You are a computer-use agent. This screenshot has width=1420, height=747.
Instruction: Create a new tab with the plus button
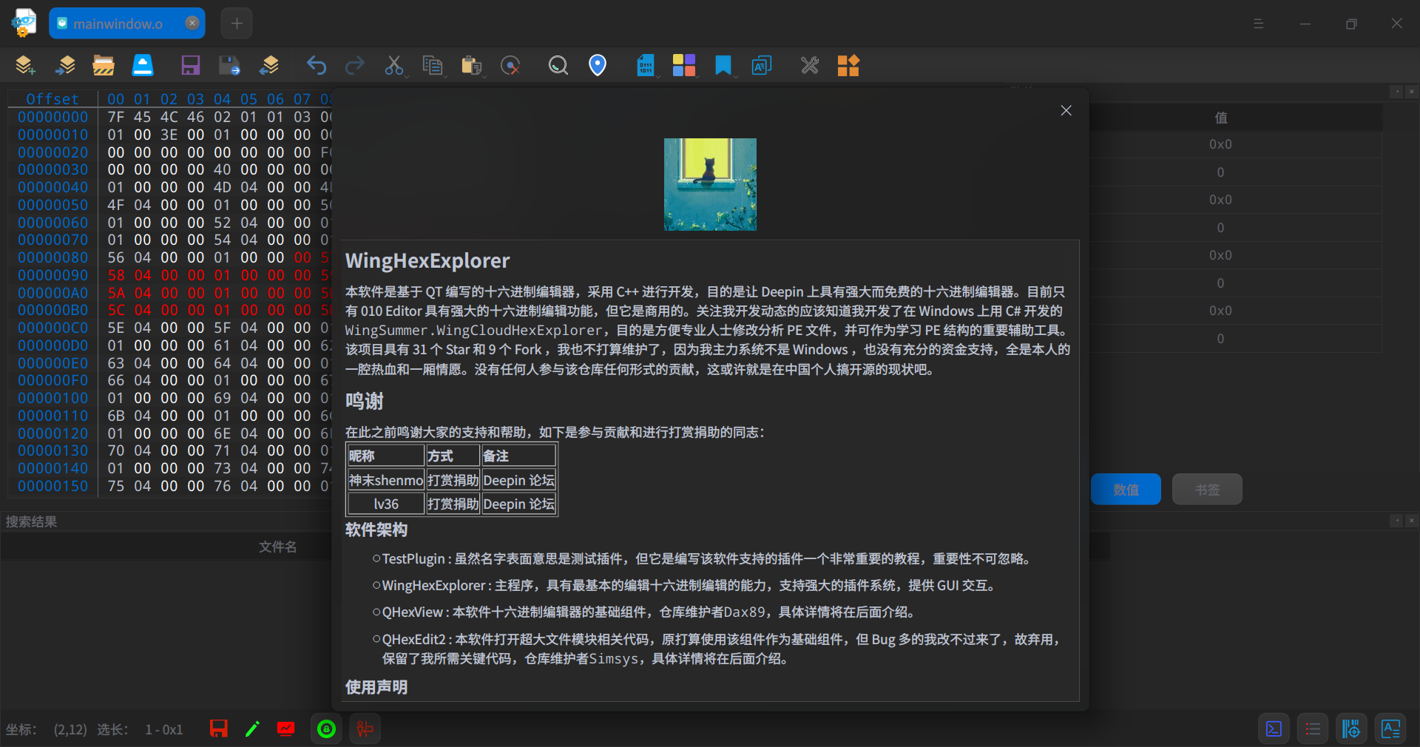(x=236, y=23)
